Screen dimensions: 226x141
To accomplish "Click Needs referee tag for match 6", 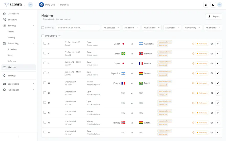I will click(x=165, y=72).
